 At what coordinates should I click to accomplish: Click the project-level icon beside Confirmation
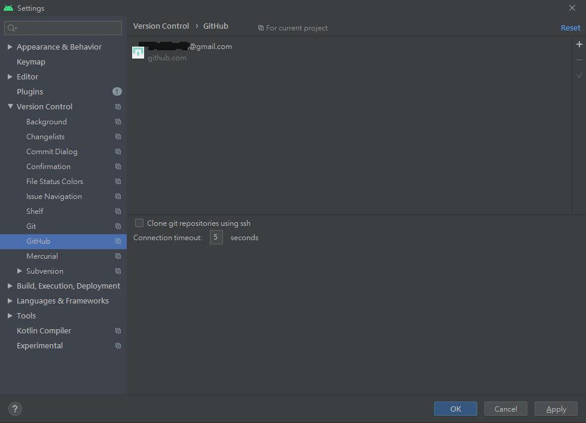[x=118, y=167]
